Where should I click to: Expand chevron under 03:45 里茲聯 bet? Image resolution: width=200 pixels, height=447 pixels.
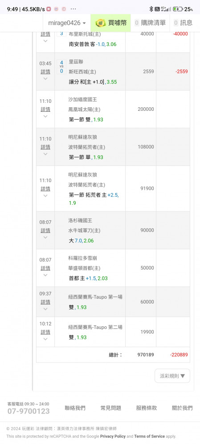pyautogui.click(x=45, y=78)
